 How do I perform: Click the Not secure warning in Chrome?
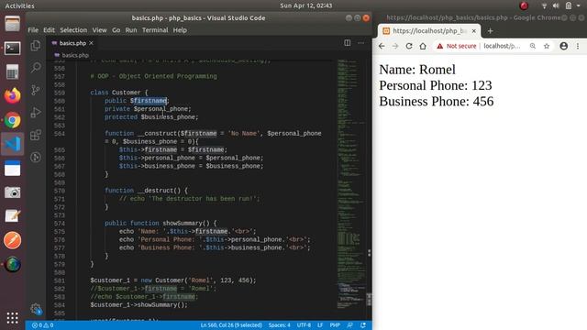pyautogui.click(x=457, y=46)
